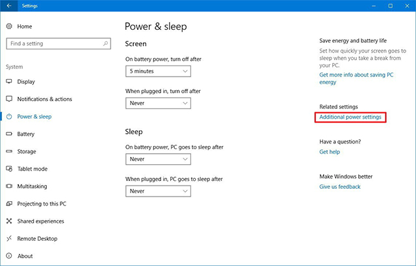The width and height of the screenshot is (416, 266).
Task: Click the Projecting to this PC icon
Action: (x=9, y=204)
